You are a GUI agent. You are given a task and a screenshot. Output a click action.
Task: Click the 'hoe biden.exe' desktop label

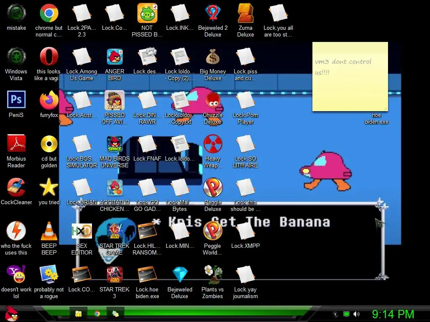[377, 119]
